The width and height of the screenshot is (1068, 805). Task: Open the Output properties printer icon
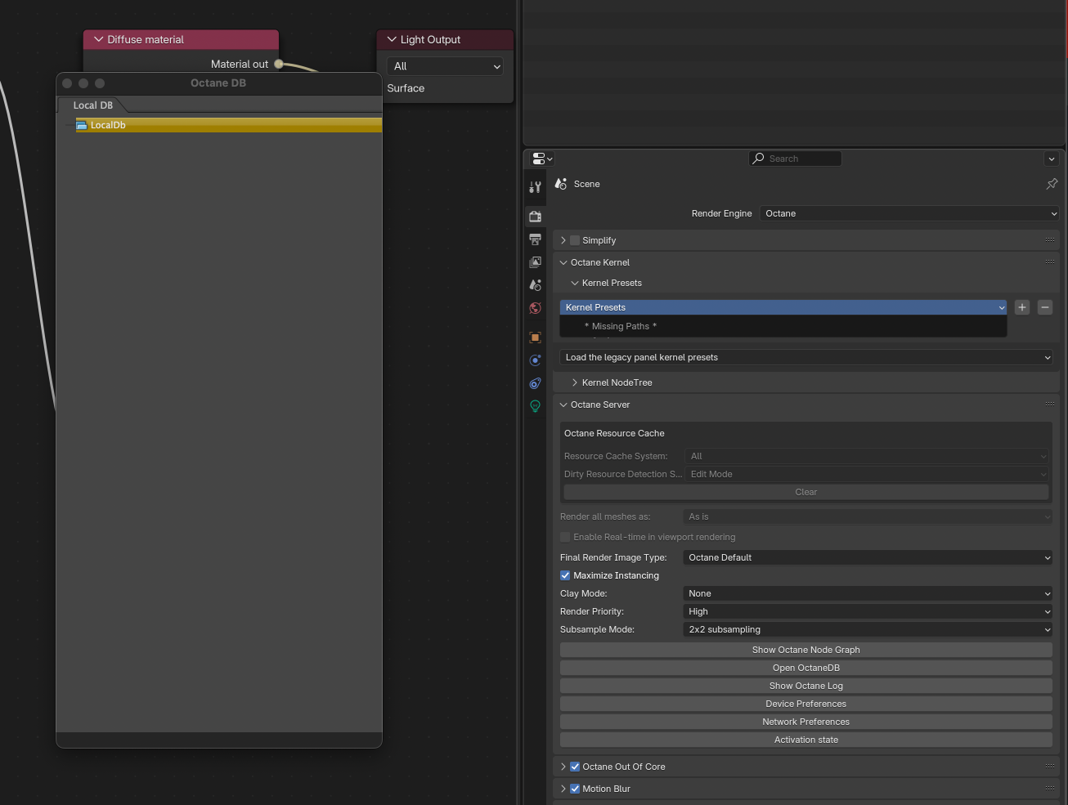click(x=535, y=239)
